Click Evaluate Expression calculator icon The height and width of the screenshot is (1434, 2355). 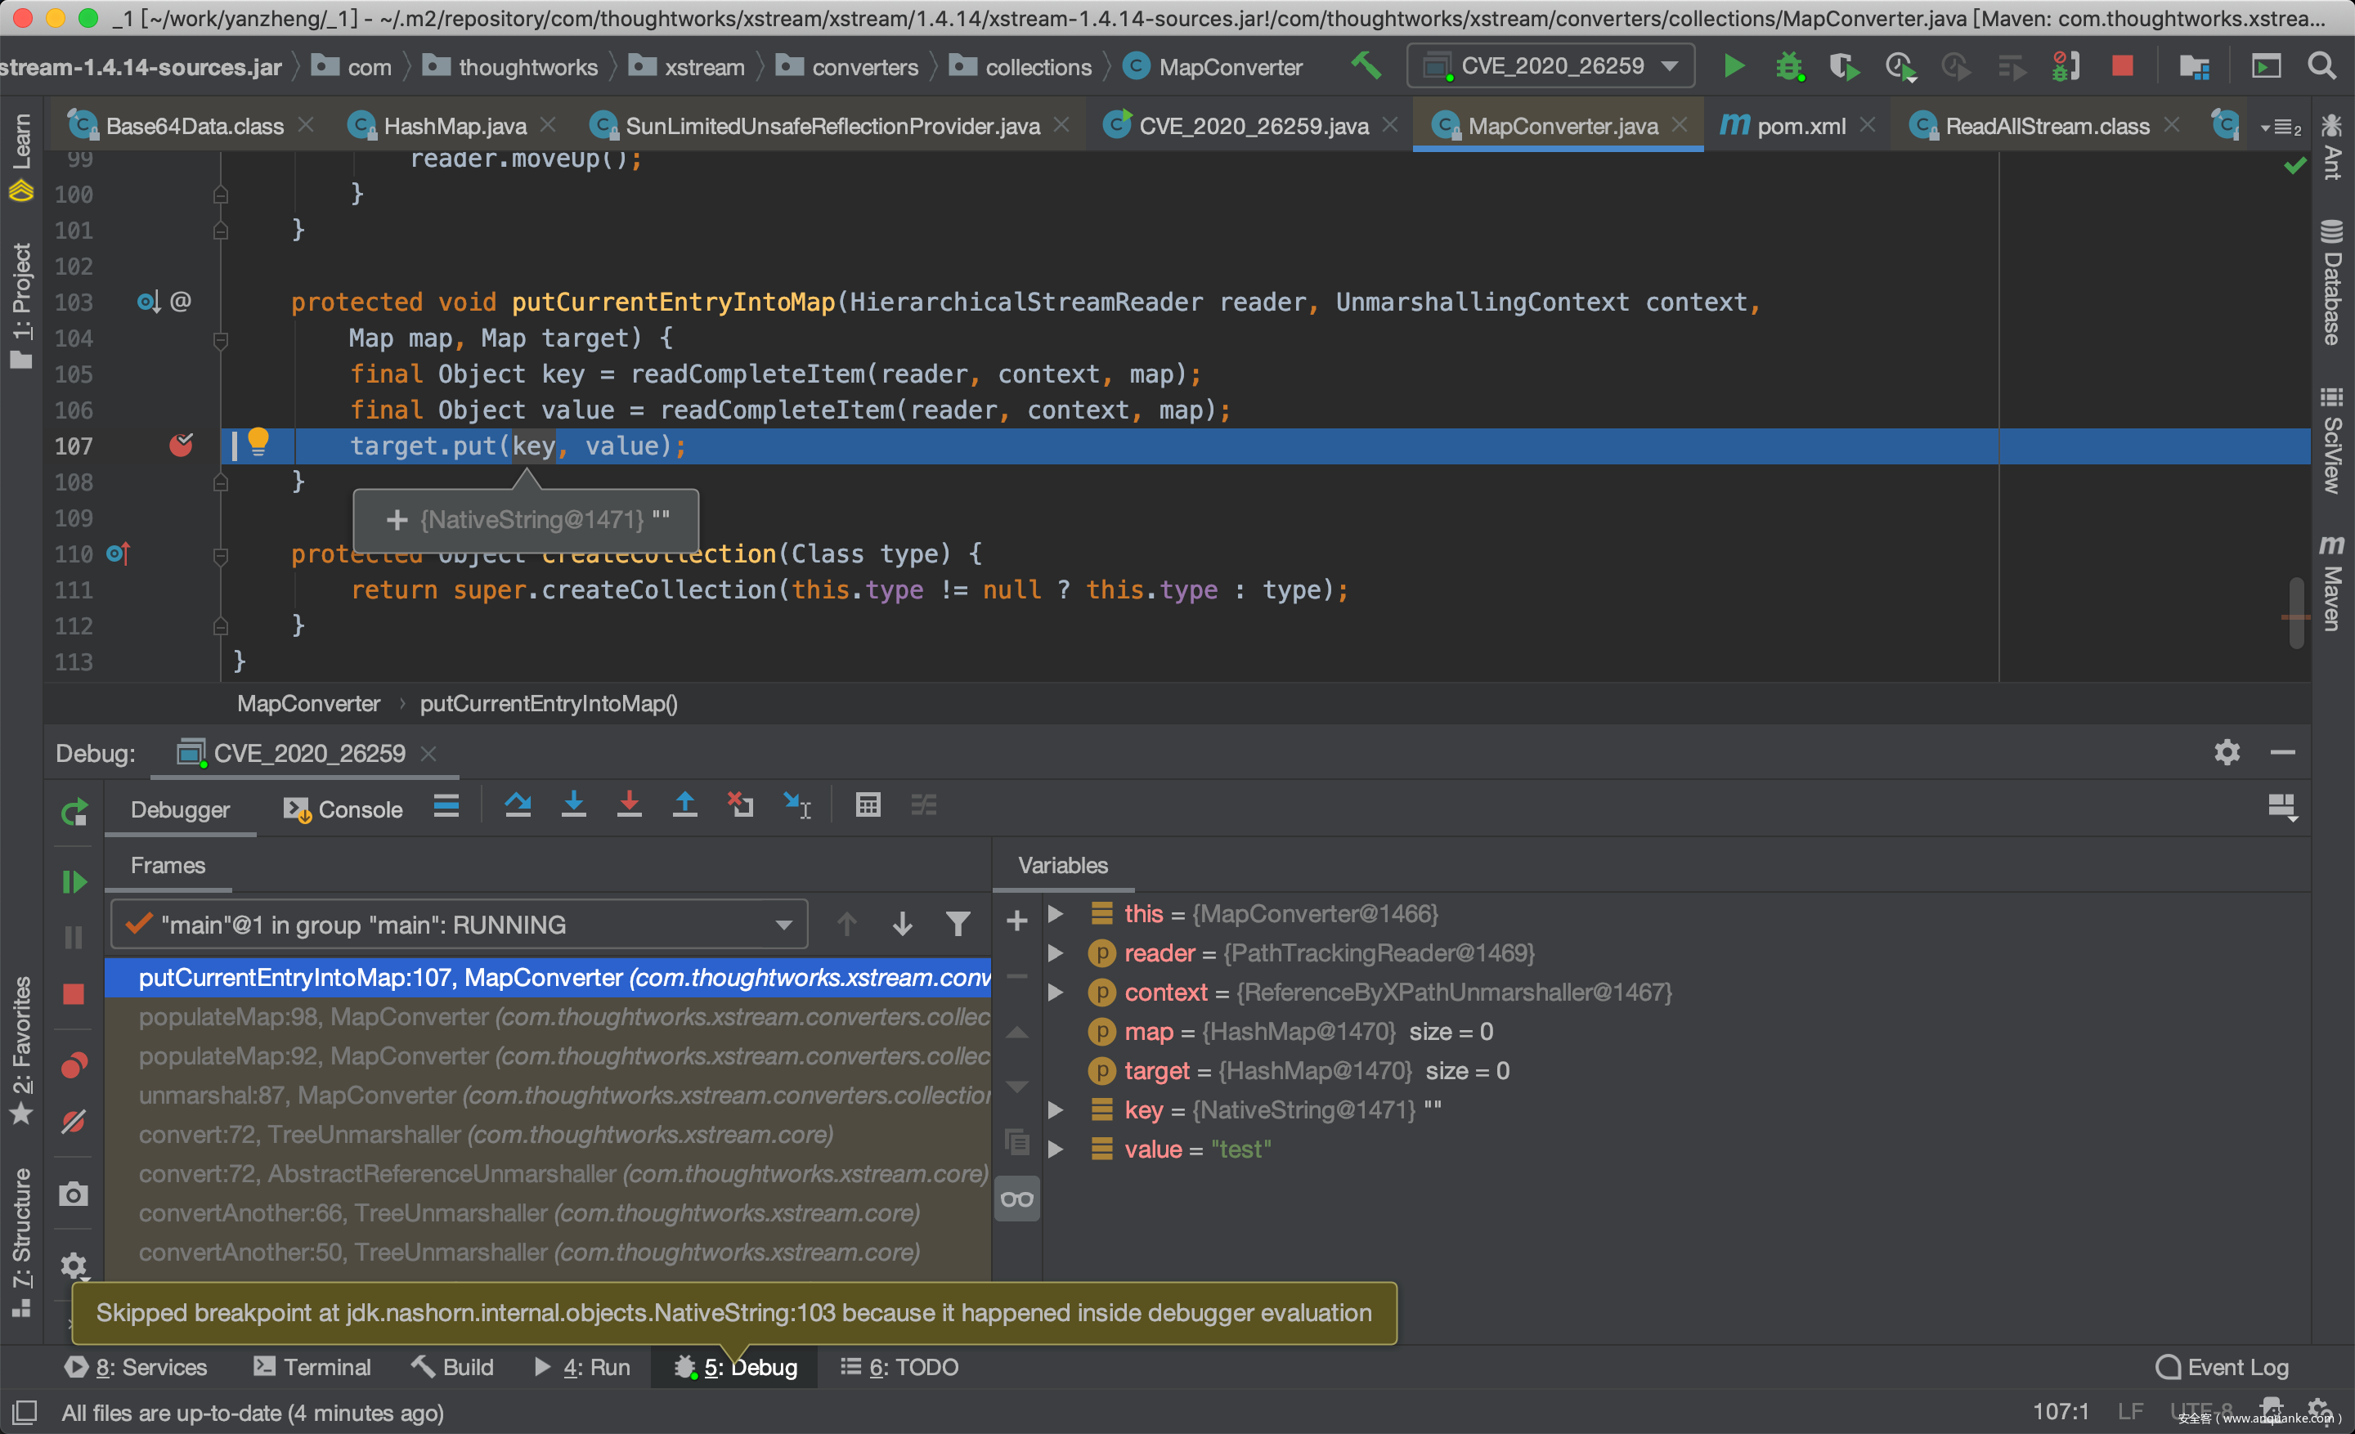868,805
